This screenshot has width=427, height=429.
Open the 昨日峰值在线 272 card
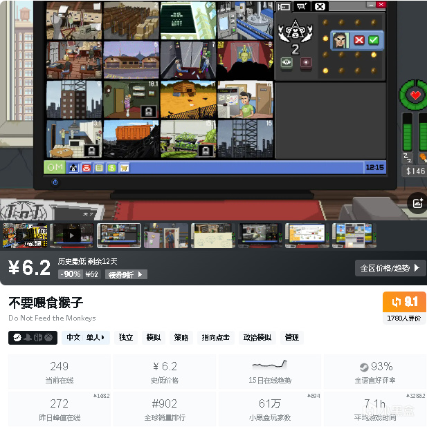point(60,409)
